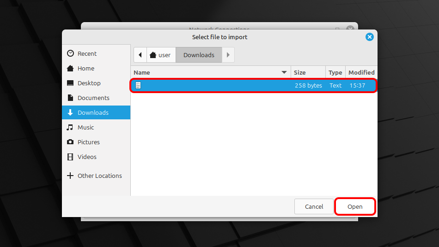Click the Desktop icon in sidebar
Image resolution: width=439 pixels, height=247 pixels.
point(70,83)
